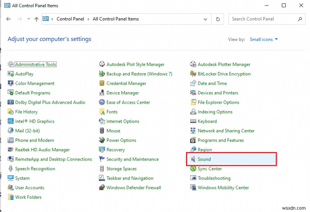
Task: Click the Mouse icon
Action: point(102,131)
